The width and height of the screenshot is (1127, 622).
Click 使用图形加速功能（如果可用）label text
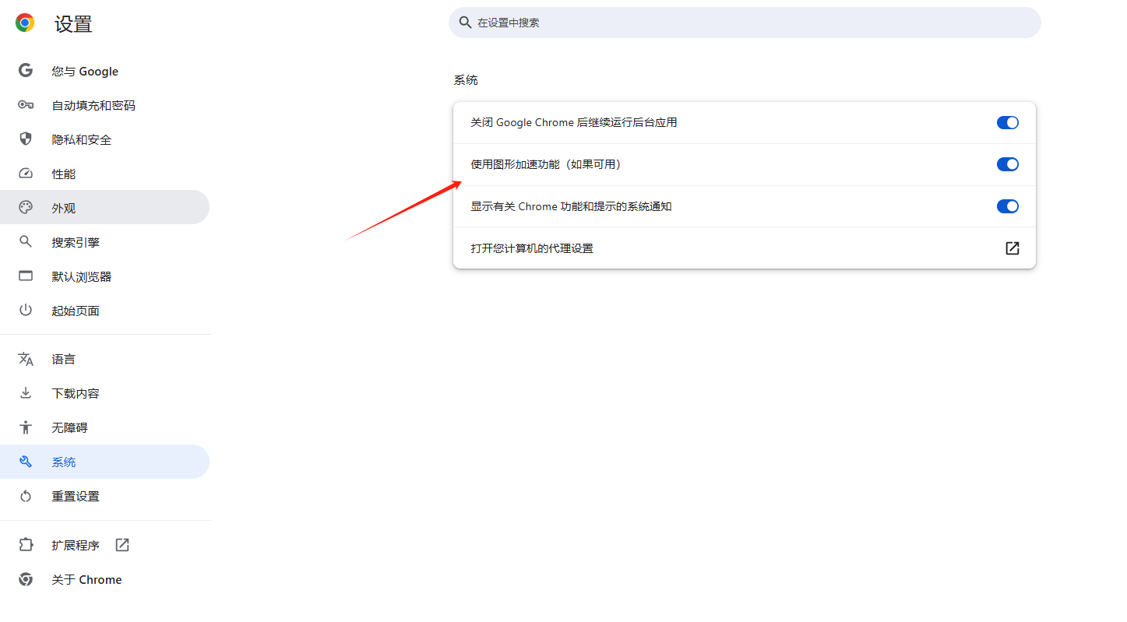coord(548,164)
